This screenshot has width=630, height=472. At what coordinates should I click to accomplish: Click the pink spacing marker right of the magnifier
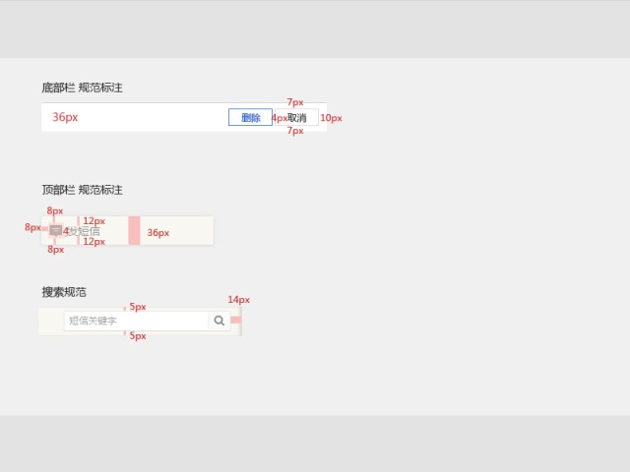[x=236, y=320]
